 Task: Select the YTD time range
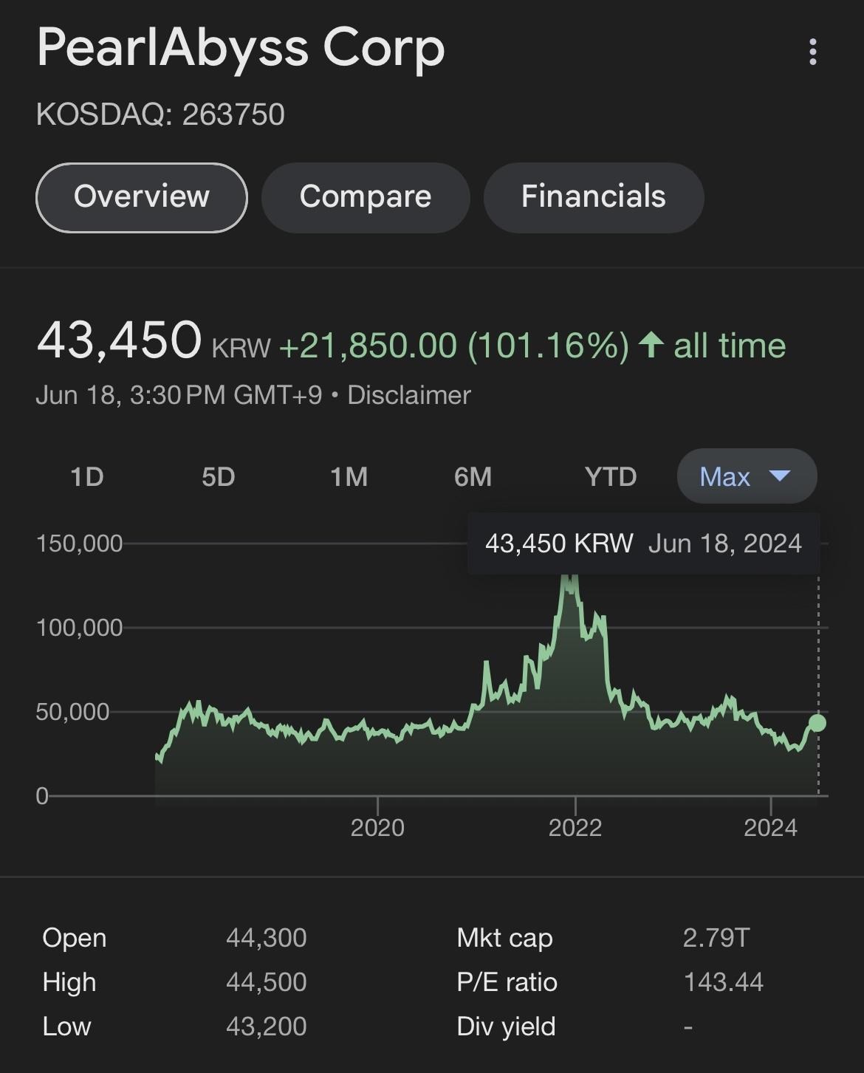610,476
